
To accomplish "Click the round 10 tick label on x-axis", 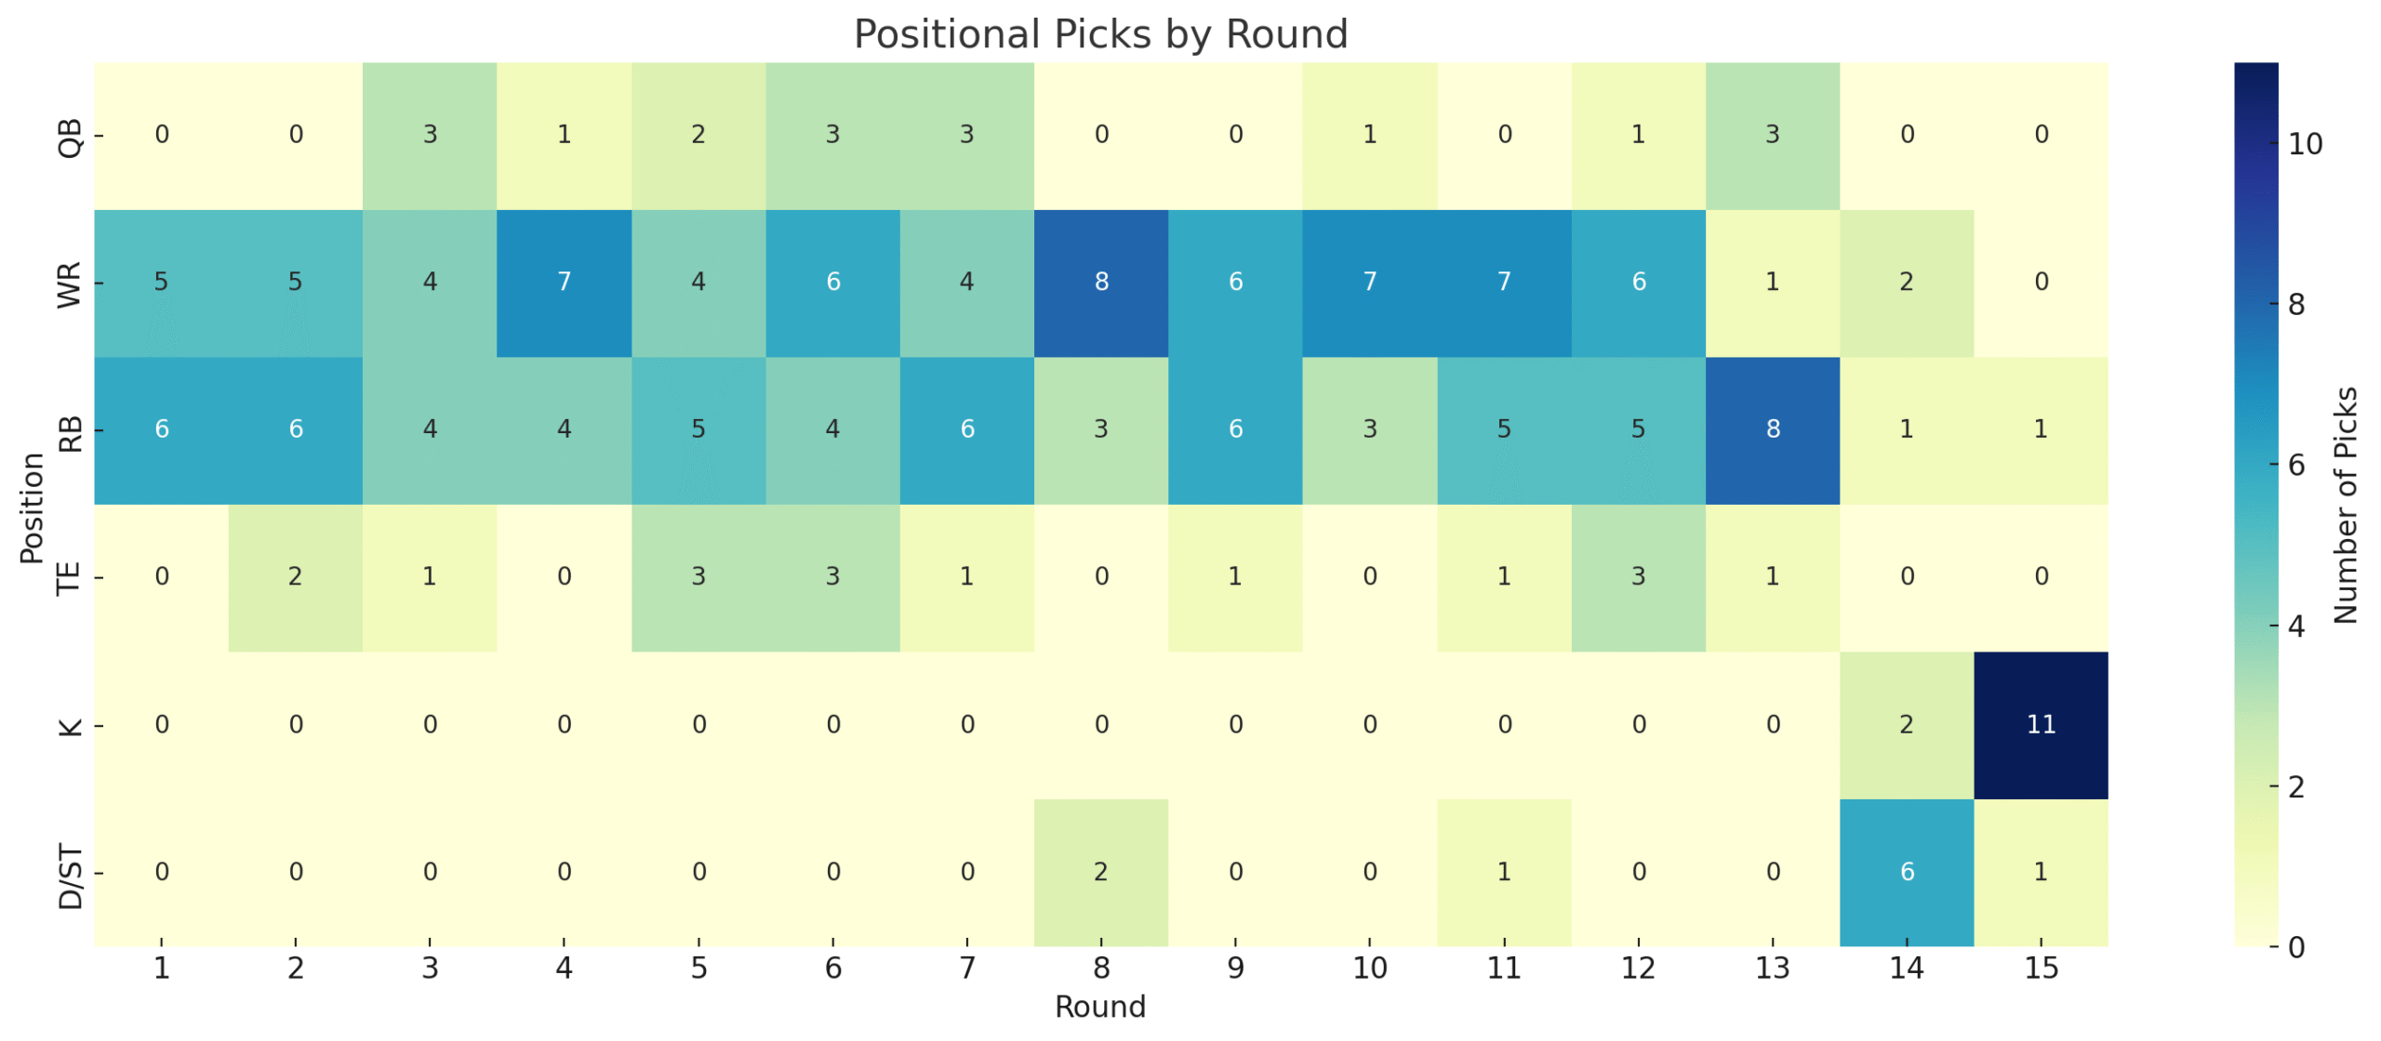I will pyautogui.click(x=1369, y=969).
